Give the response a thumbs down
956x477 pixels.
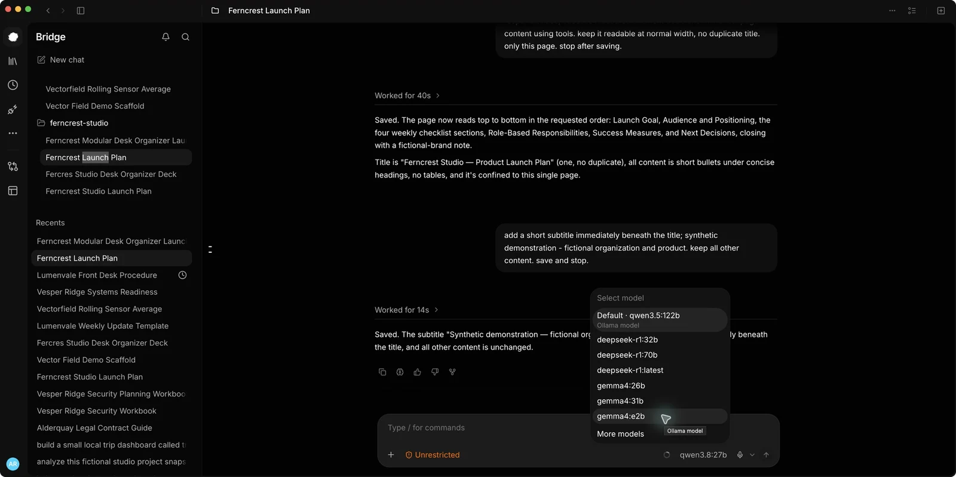(x=435, y=372)
